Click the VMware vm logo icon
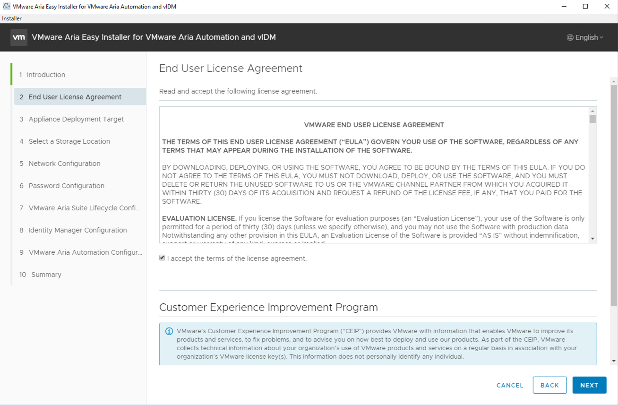618x405 pixels. pyautogui.click(x=19, y=37)
